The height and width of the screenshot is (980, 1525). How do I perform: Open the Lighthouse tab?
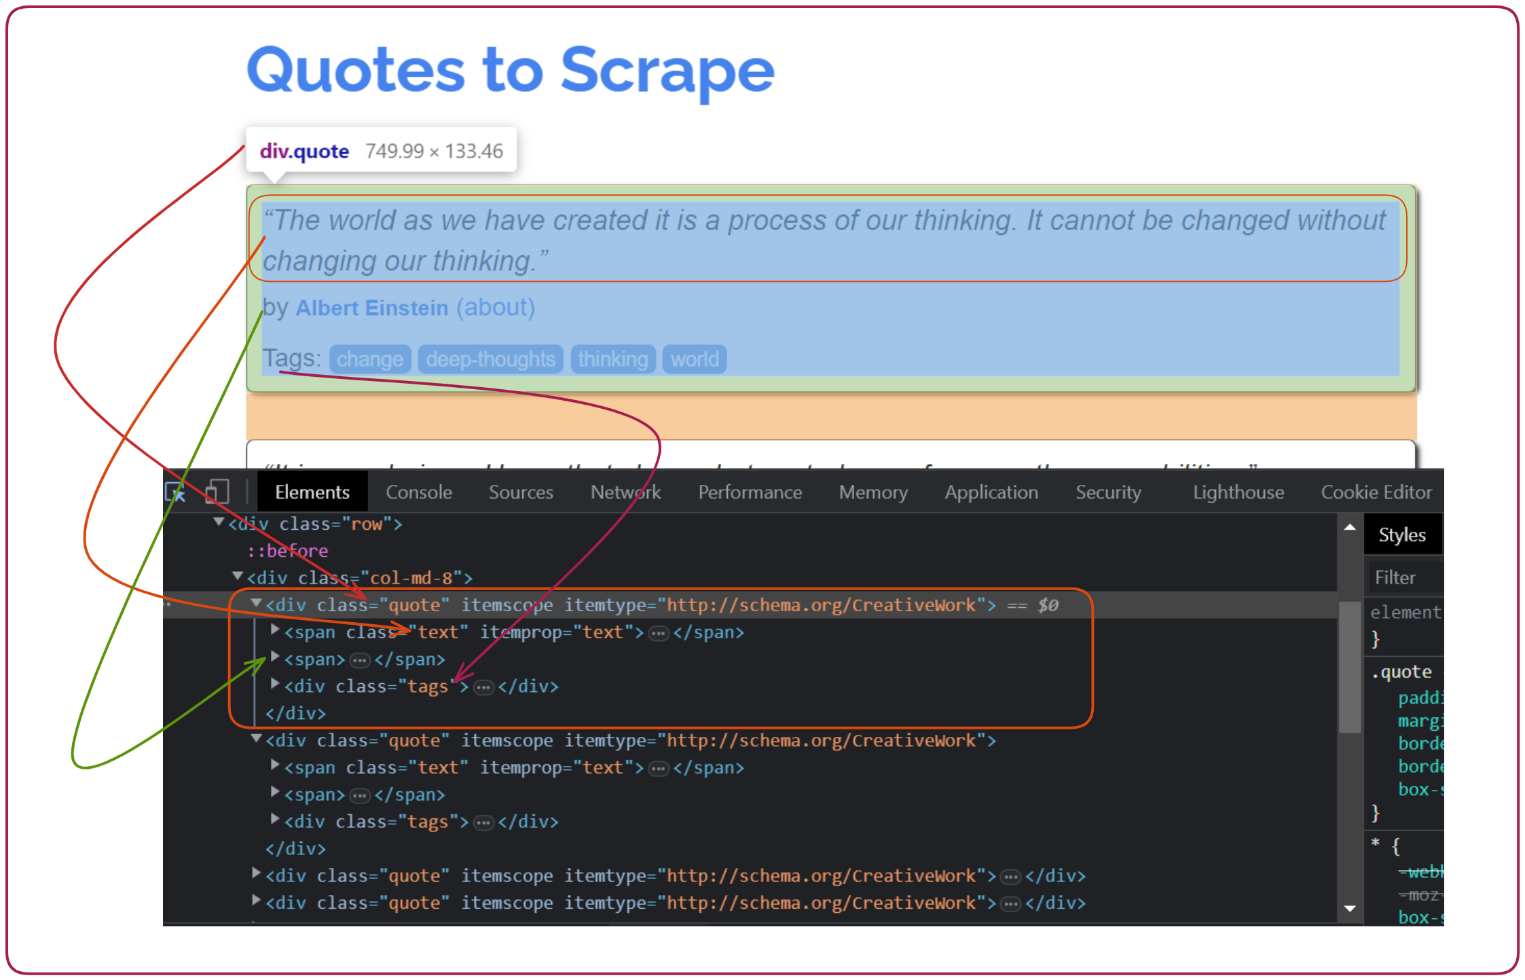coord(1238,492)
